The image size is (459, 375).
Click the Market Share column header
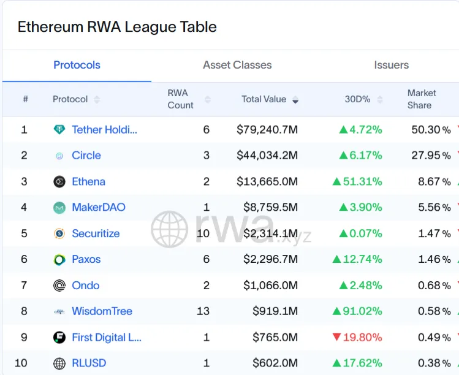(x=422, y=99)
